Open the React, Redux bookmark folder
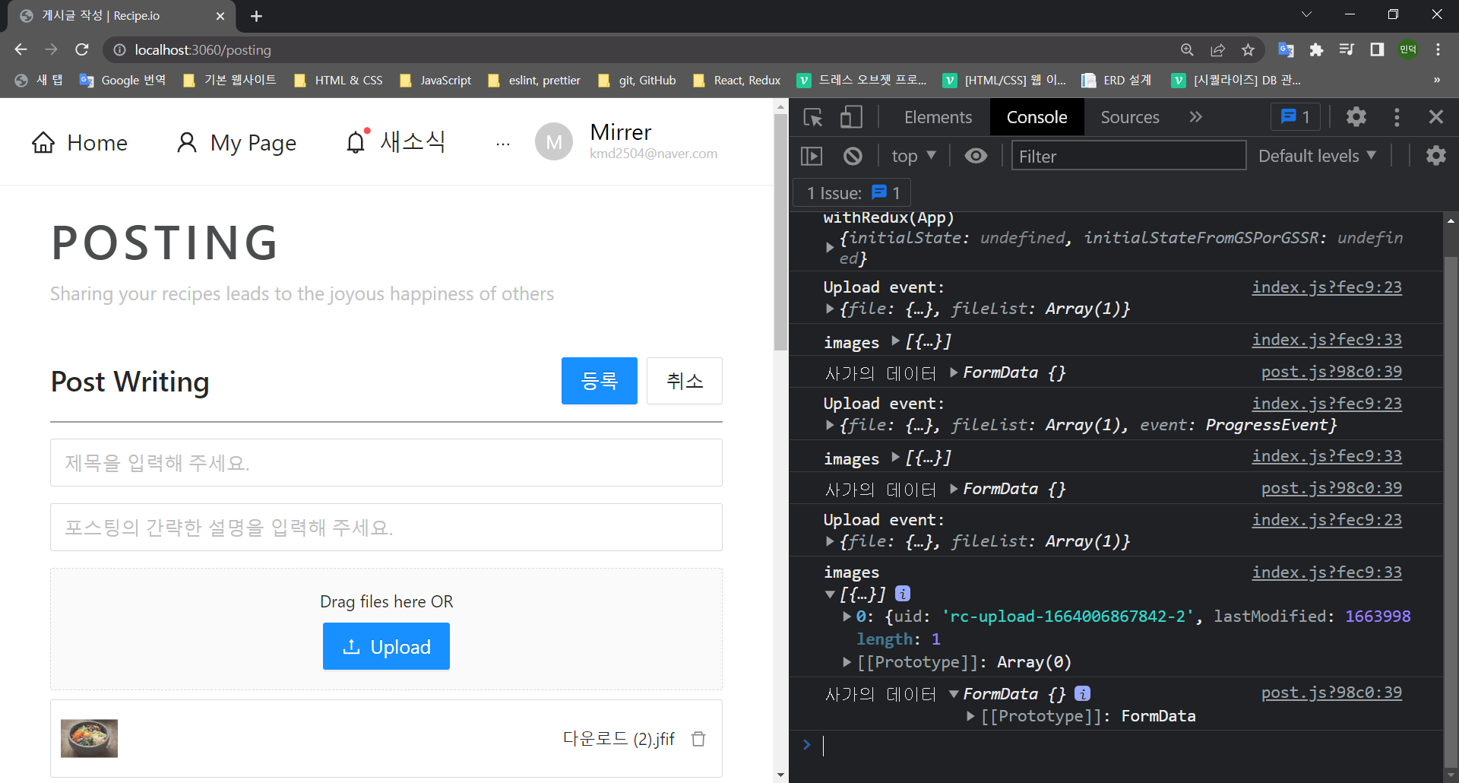Viewport: 1459px width, 783px height. tap(737, 80)
